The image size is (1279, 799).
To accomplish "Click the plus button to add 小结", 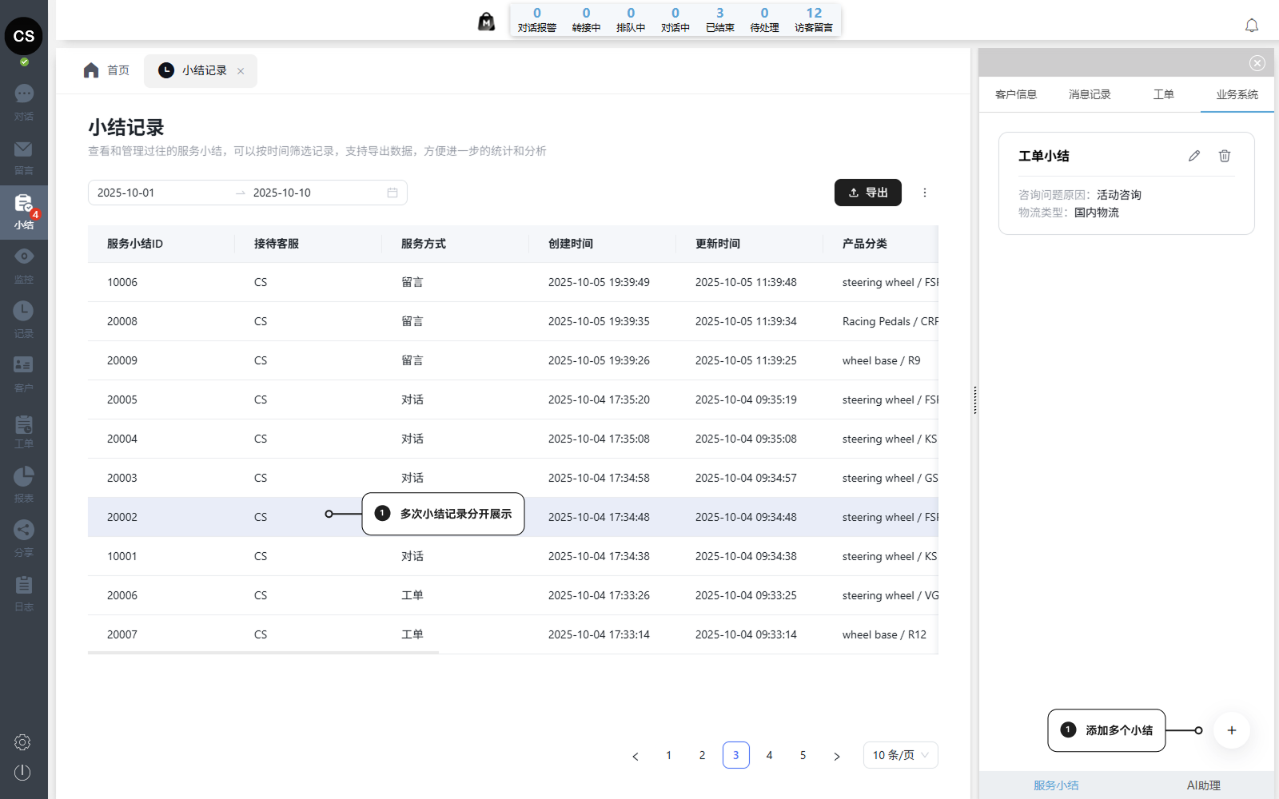I will (x=1231, y=730).
